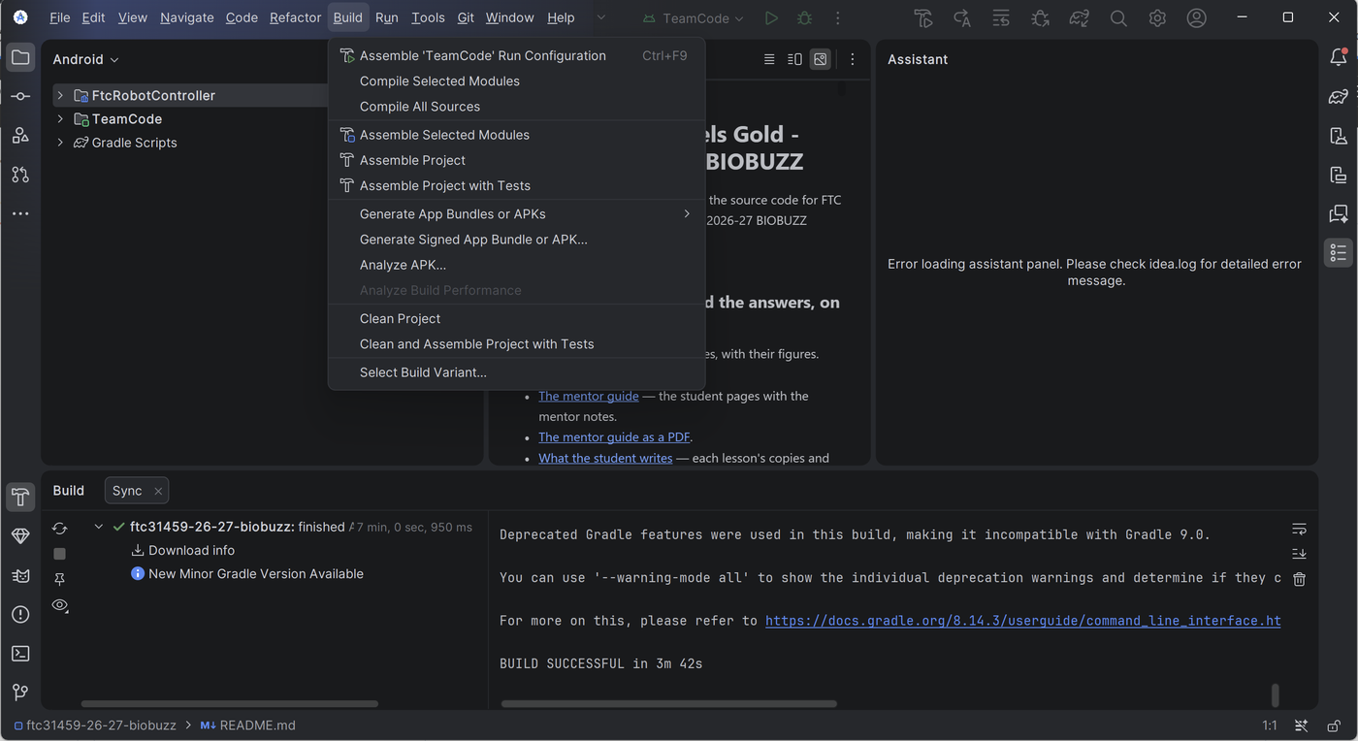Open The mentor guide as a PDF link
Viewport: 1358px width, 741px height.
615,436
